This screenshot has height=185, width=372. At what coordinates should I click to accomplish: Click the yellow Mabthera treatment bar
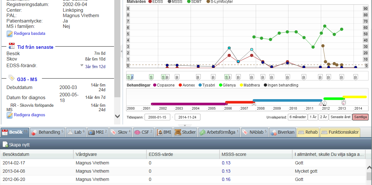tap(355, 97)
